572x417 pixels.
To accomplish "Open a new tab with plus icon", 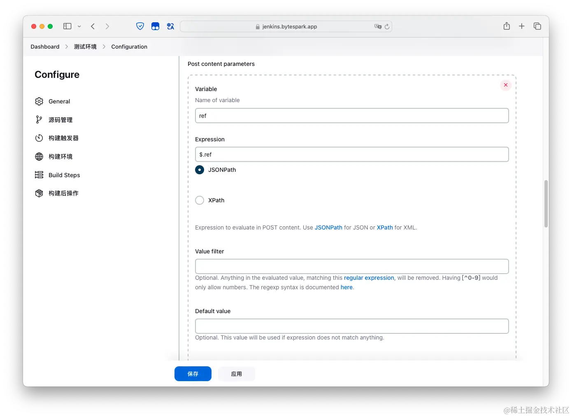I will click(521, 26).
